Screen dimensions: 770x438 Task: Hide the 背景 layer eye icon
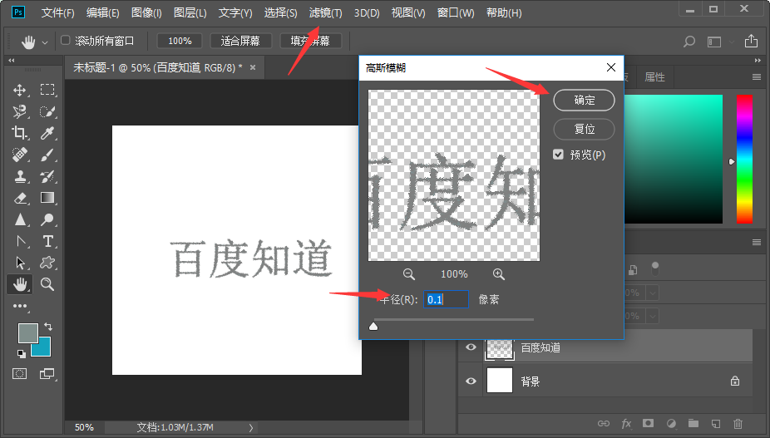[471, 381]
